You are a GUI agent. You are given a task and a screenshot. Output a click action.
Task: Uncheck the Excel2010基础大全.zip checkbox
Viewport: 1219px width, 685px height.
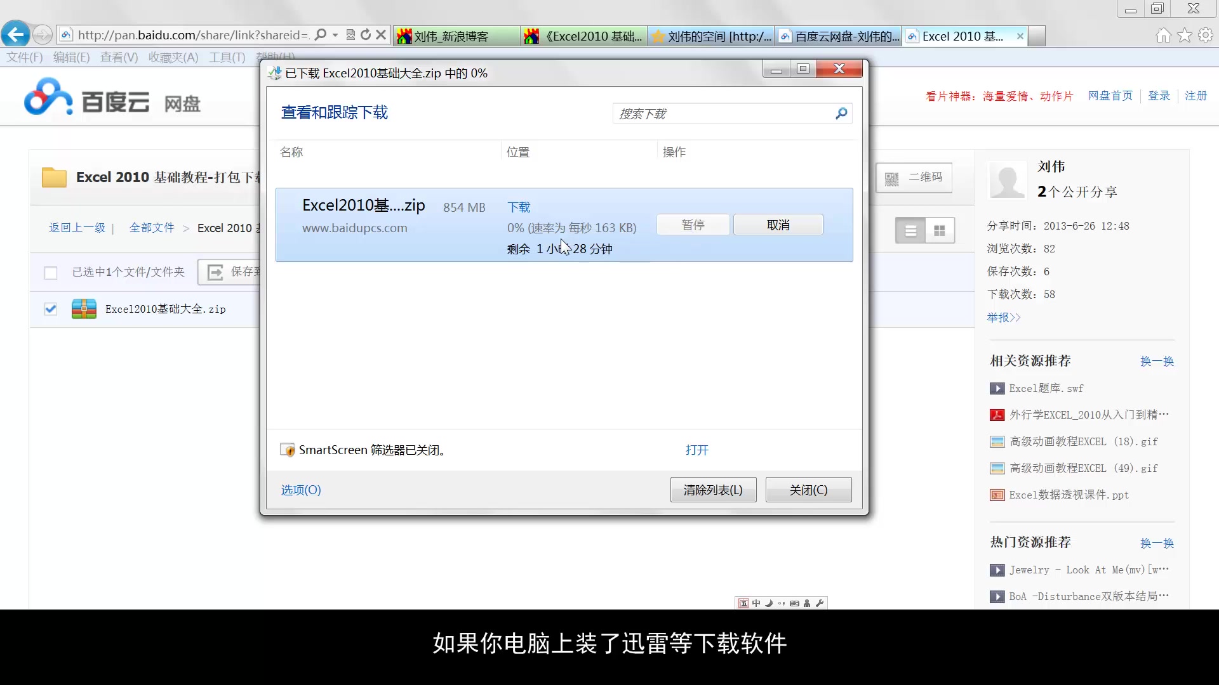click(x=51, y=309)
